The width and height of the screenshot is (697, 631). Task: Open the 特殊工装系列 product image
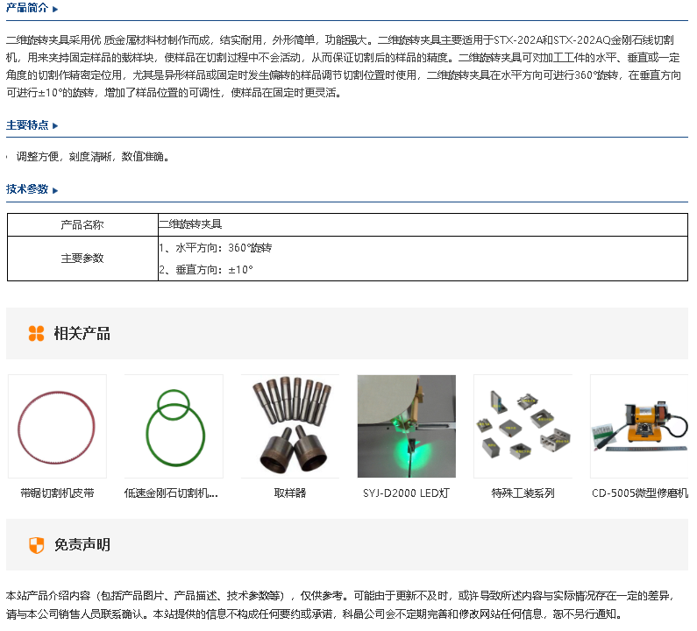[523, 426]
